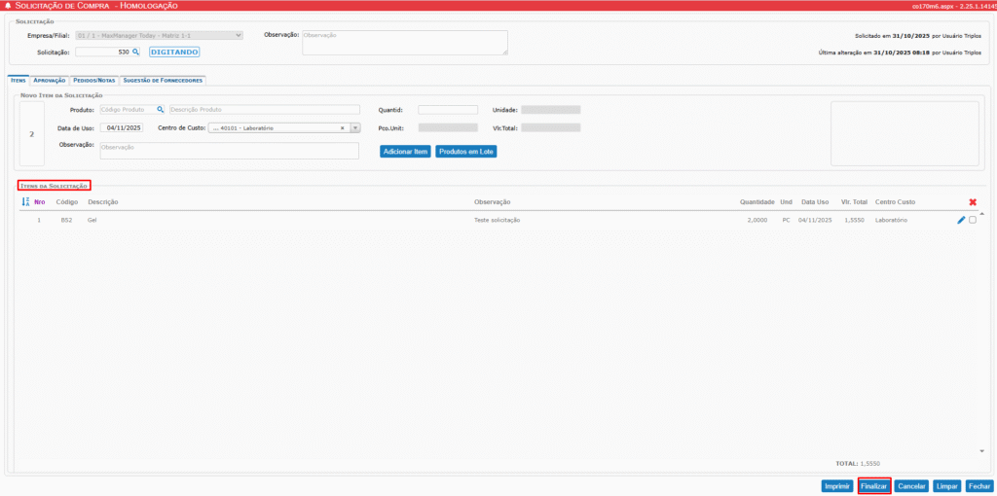This screenshot has height=496, width=997.
Task: Switch to the Aprovação tab
Action: pos(50,80)
